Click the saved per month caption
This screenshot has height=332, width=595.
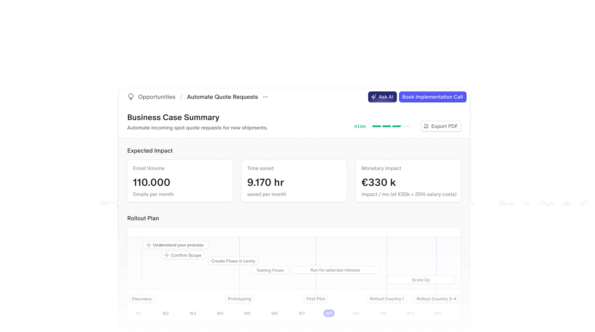pyautogui.click(x=267, y=194)
